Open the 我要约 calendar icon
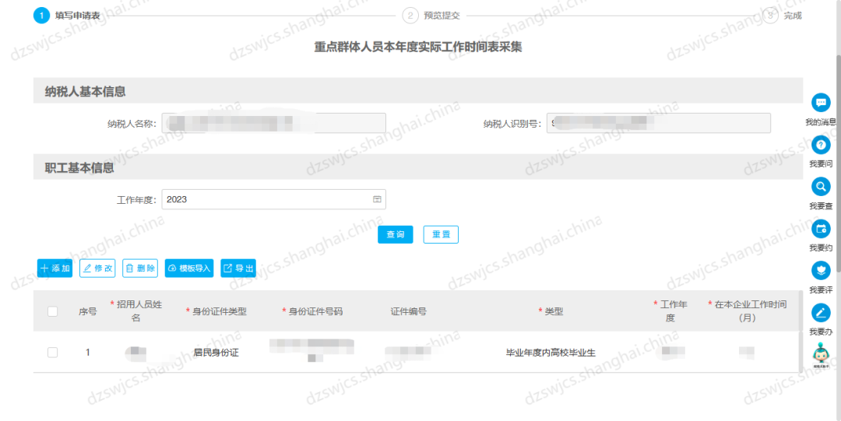The width and height of the screenshot is (841, 421). (821, 229)
